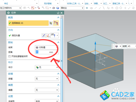Collapse the 拔模 section chevron

tap(58, 74)
